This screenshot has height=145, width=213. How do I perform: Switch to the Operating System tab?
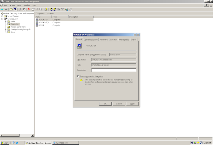click(x=91, y=40)
